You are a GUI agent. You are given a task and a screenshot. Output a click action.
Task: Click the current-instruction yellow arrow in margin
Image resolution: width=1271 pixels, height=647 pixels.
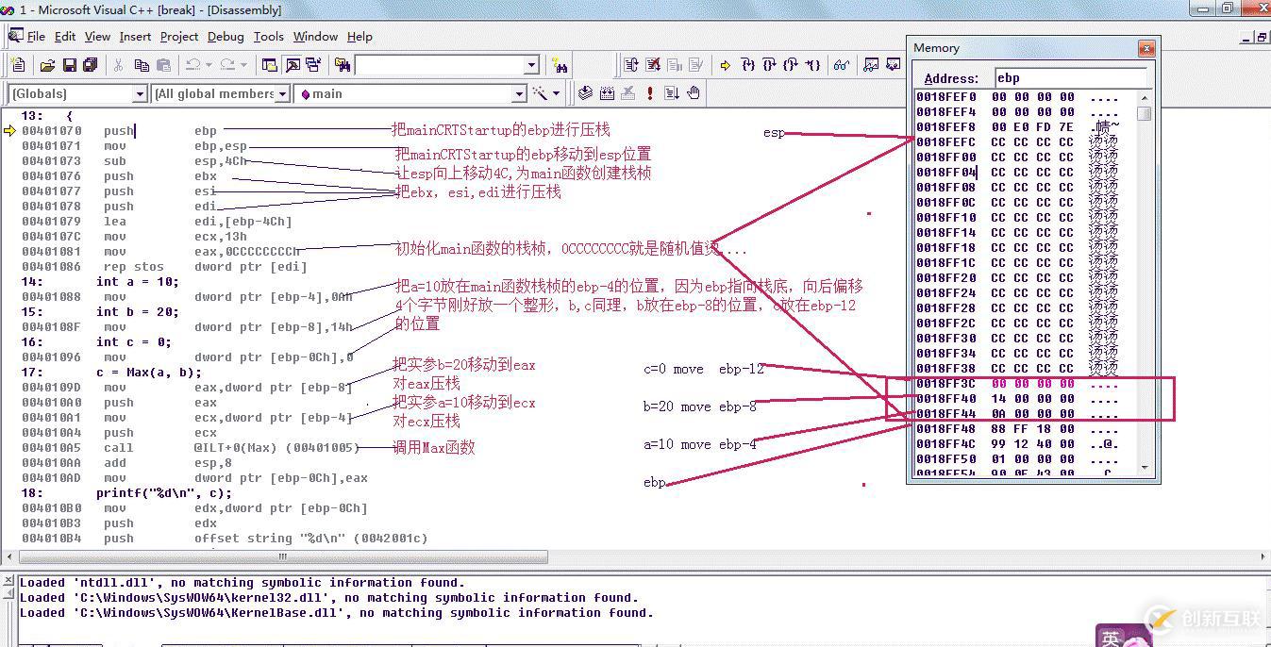pos(10,131)
